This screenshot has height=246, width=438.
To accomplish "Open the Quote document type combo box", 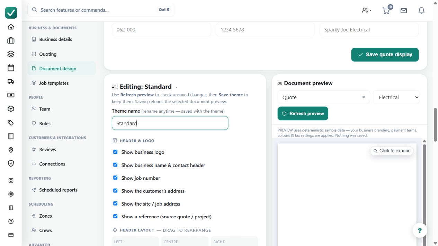I will tap(324, 97).
